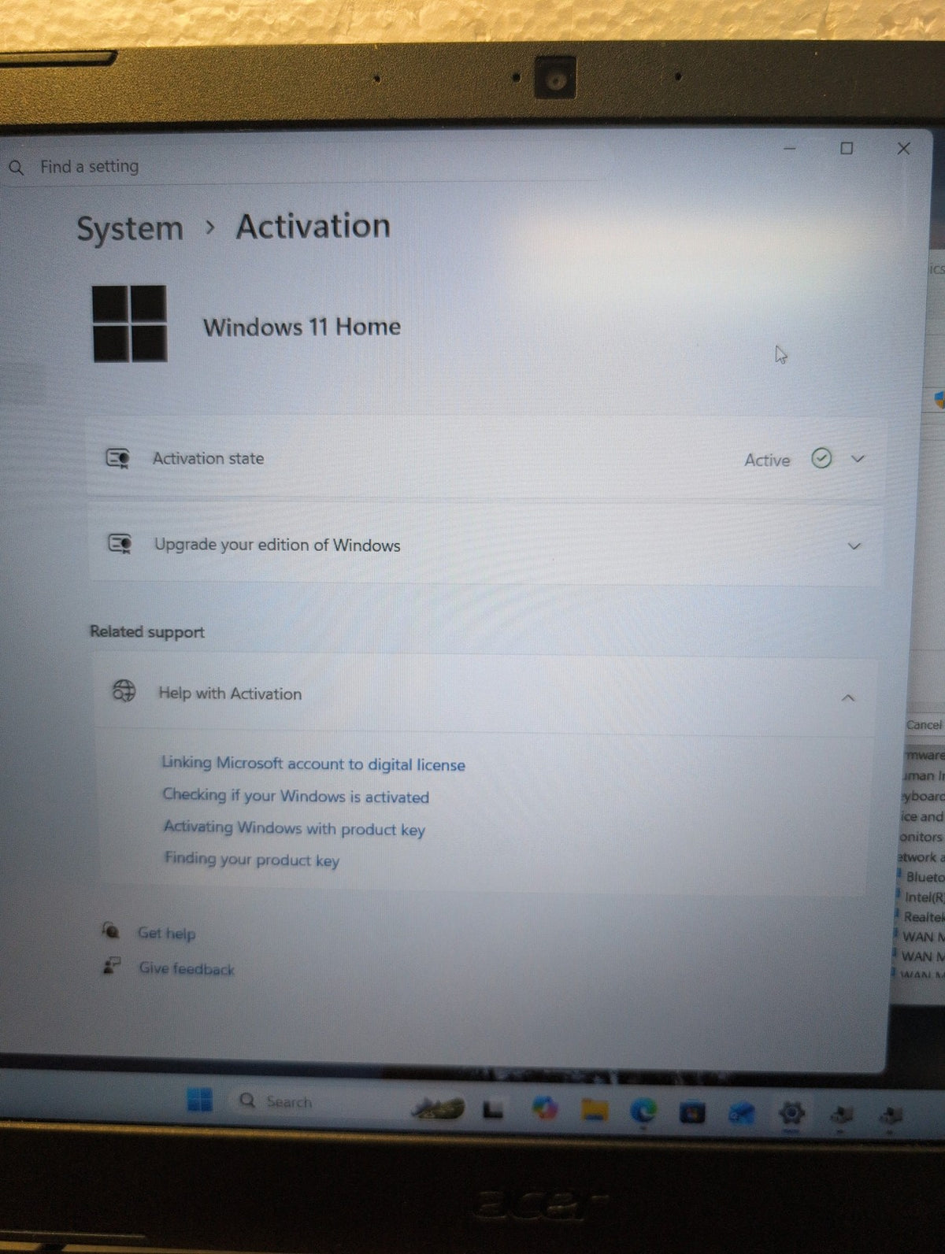Open the last taskbar Device Manager icon
The width and height of the screenshot is (945, 1254).
(891, 1115)
